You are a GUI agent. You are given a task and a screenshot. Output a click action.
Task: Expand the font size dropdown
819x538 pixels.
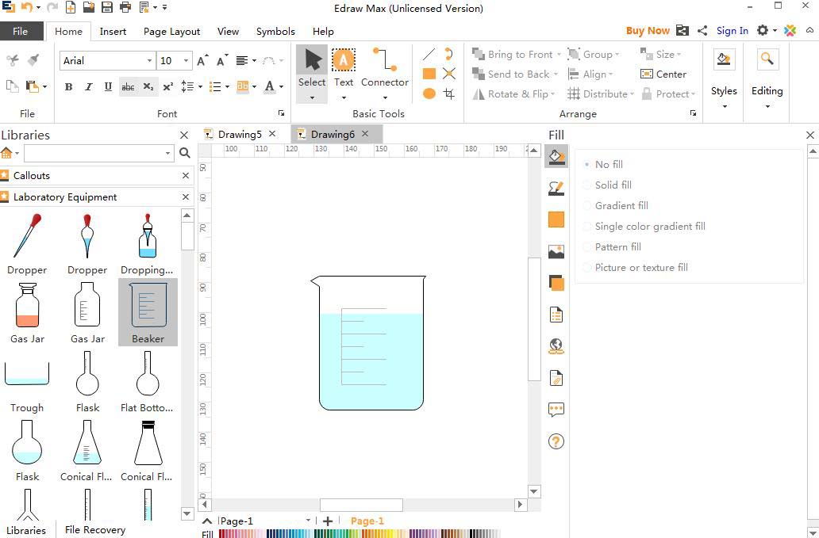(186, 61)
